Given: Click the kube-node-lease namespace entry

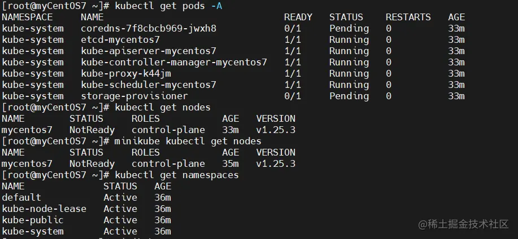Looking at the screenshot, I should pyautogui.click(x=43, y=209).
